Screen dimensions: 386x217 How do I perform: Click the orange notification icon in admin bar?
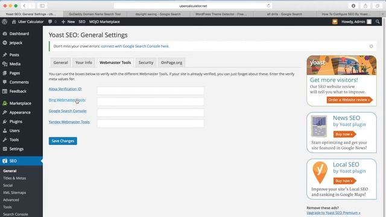coord(335,22)
